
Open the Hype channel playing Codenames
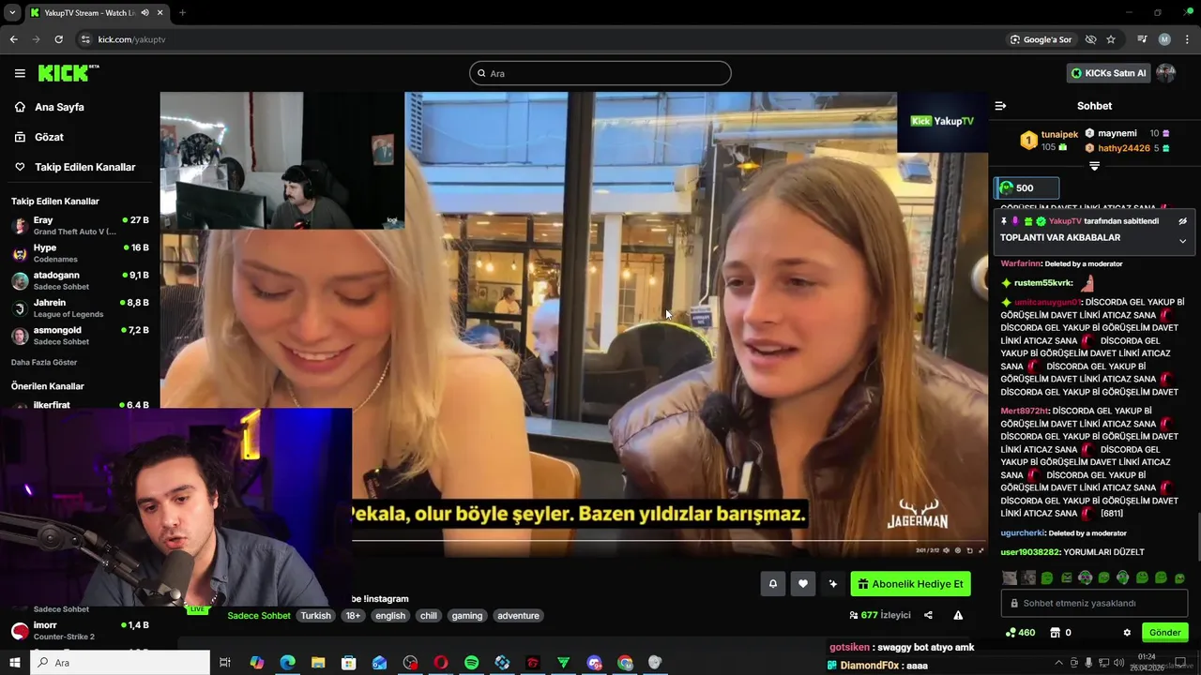click(x=80, y=253)
